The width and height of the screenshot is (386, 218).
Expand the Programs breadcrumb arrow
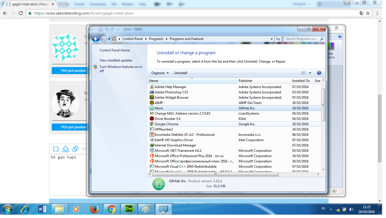point(166,39)
